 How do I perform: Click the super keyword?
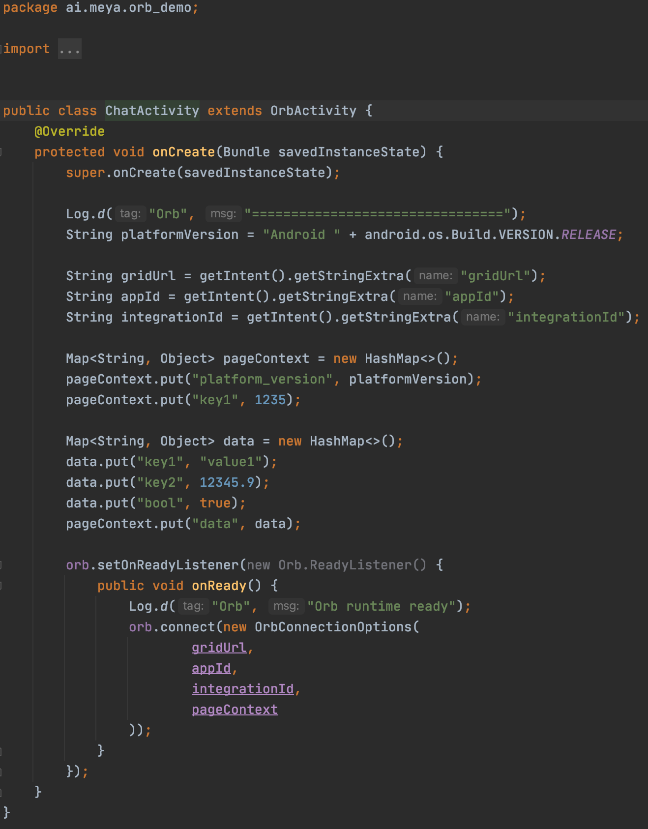pyautogui.click(x=85, y=173)
